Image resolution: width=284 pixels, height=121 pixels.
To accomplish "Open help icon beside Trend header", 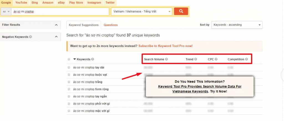I will coord(196,59).
